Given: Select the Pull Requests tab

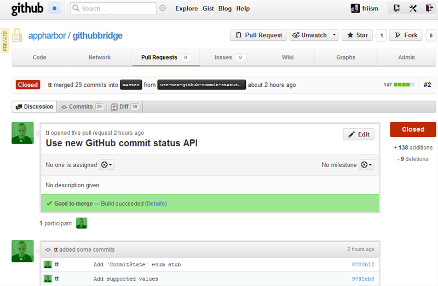Looking at the screenshot, I should [x=166, y=57].
